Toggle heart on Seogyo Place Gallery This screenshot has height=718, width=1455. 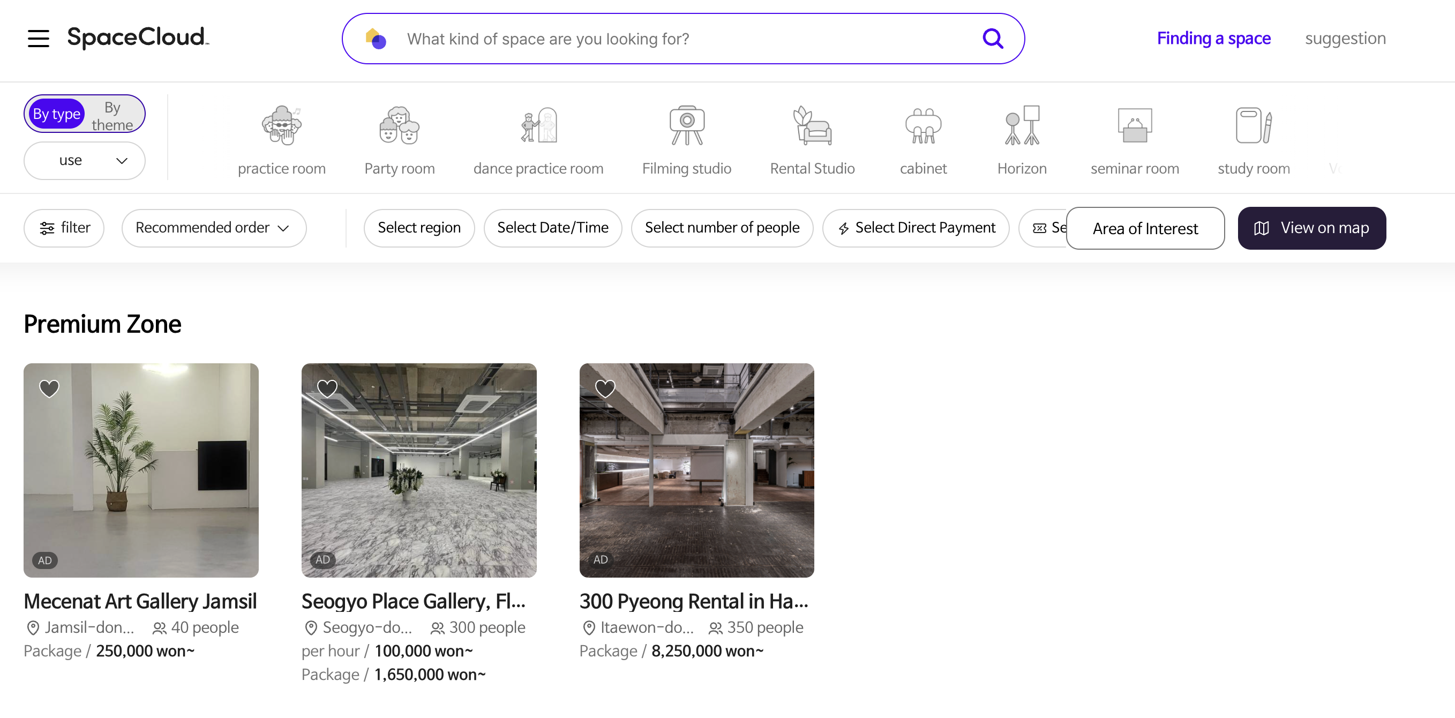(327, 388)
